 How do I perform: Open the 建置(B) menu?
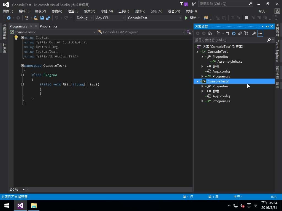[x=73, y=11]
